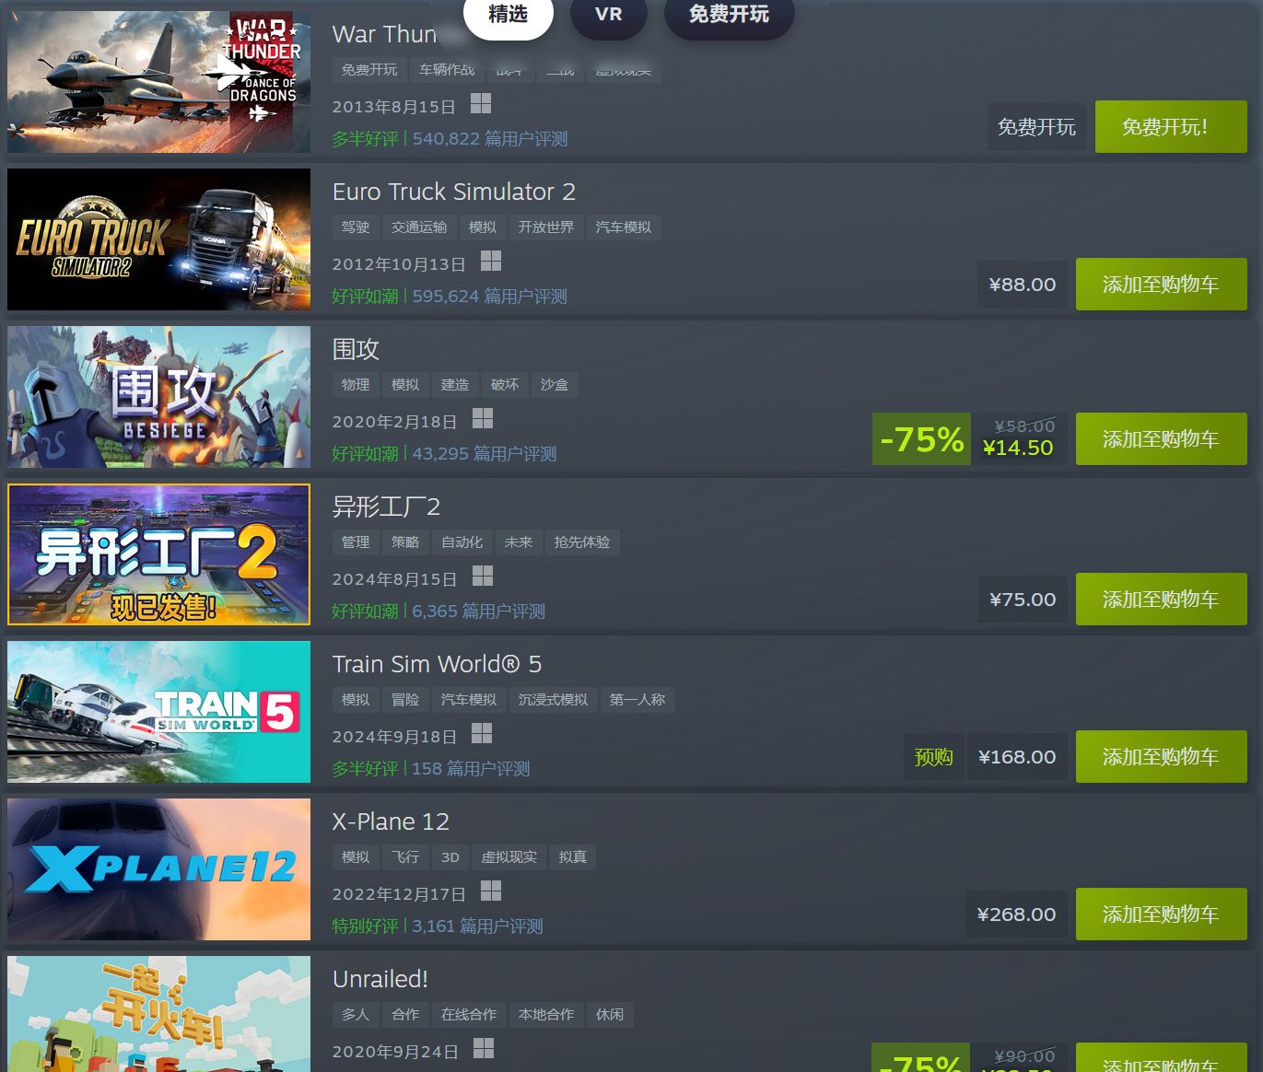Viewport: 1263px width, 1072px height.
Task: Click the 自动化 tag under 异形工厂2
Action: (462, 542)
